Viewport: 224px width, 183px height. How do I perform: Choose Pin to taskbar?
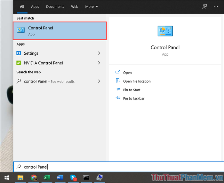pos(134,99)
